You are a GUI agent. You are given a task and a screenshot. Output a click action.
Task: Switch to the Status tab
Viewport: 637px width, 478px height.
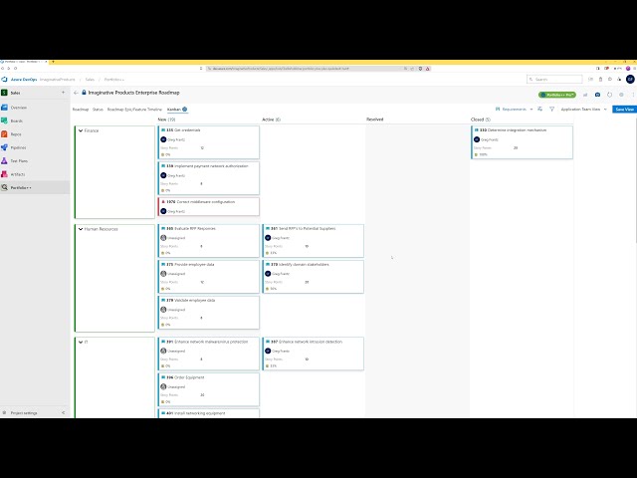(x=98, y=110)
